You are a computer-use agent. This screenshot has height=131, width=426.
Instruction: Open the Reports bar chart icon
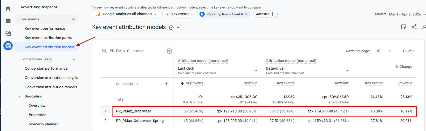pyautogui.click(x=8, y=21)
